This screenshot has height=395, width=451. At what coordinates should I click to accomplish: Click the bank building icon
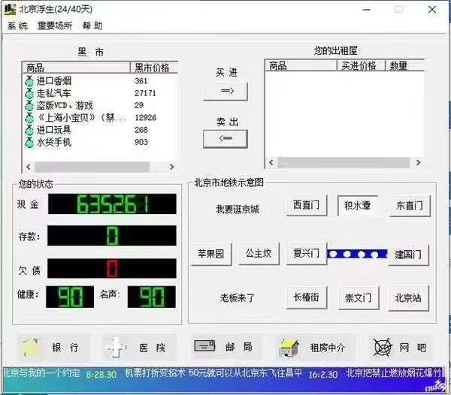point(30,347)
